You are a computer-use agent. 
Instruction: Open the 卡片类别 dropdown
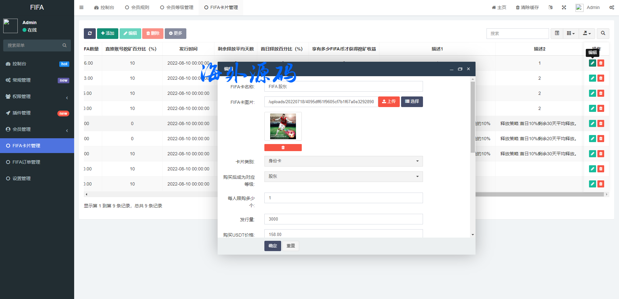tap(343, 161)
